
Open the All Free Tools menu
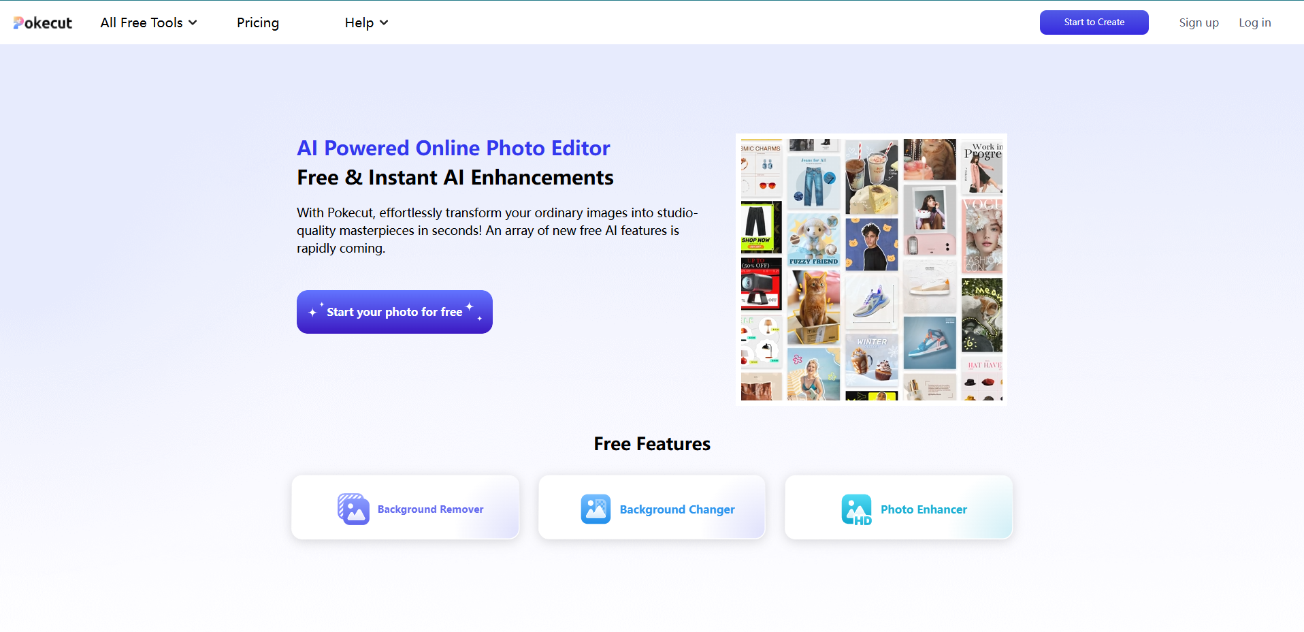pyautogui.click(x=142, y=22)
